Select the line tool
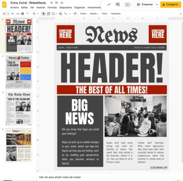 [x=66, y=14]
